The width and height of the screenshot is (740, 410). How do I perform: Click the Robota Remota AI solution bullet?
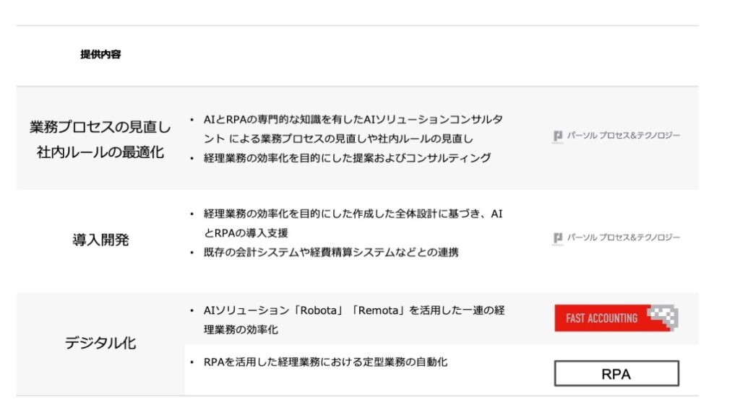tap(354, 320)
